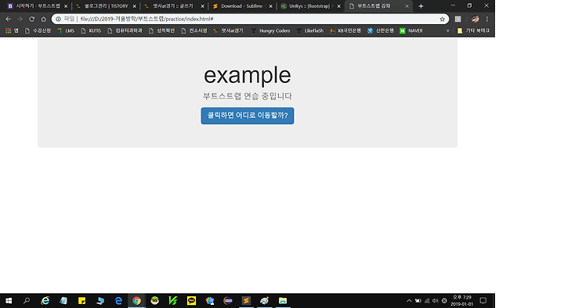The image size is (564, 308).
Task: Open the Windows Start menu
Action: click(x=9, y=300)
